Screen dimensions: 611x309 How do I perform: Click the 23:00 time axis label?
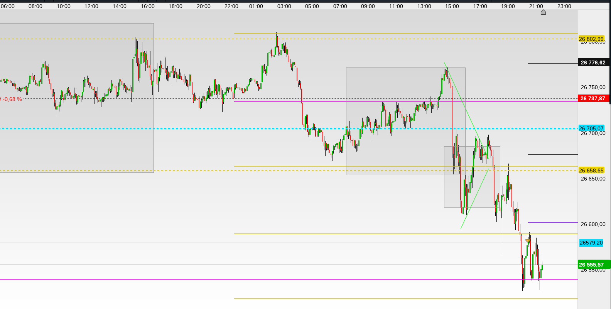564,6
